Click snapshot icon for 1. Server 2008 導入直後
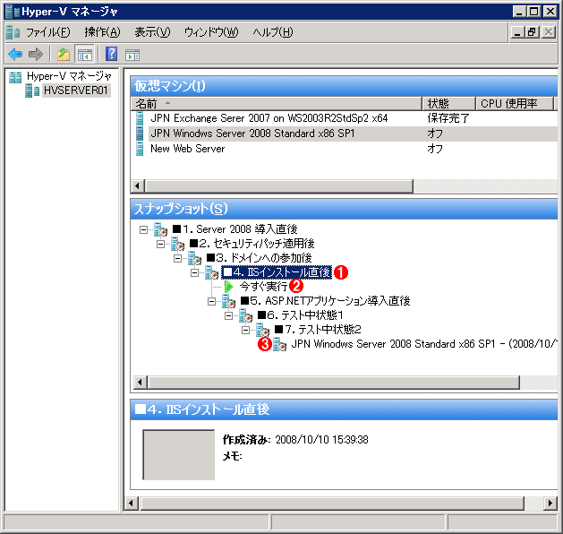This screenshot has width=563, height=534. [x=160, y=229]
